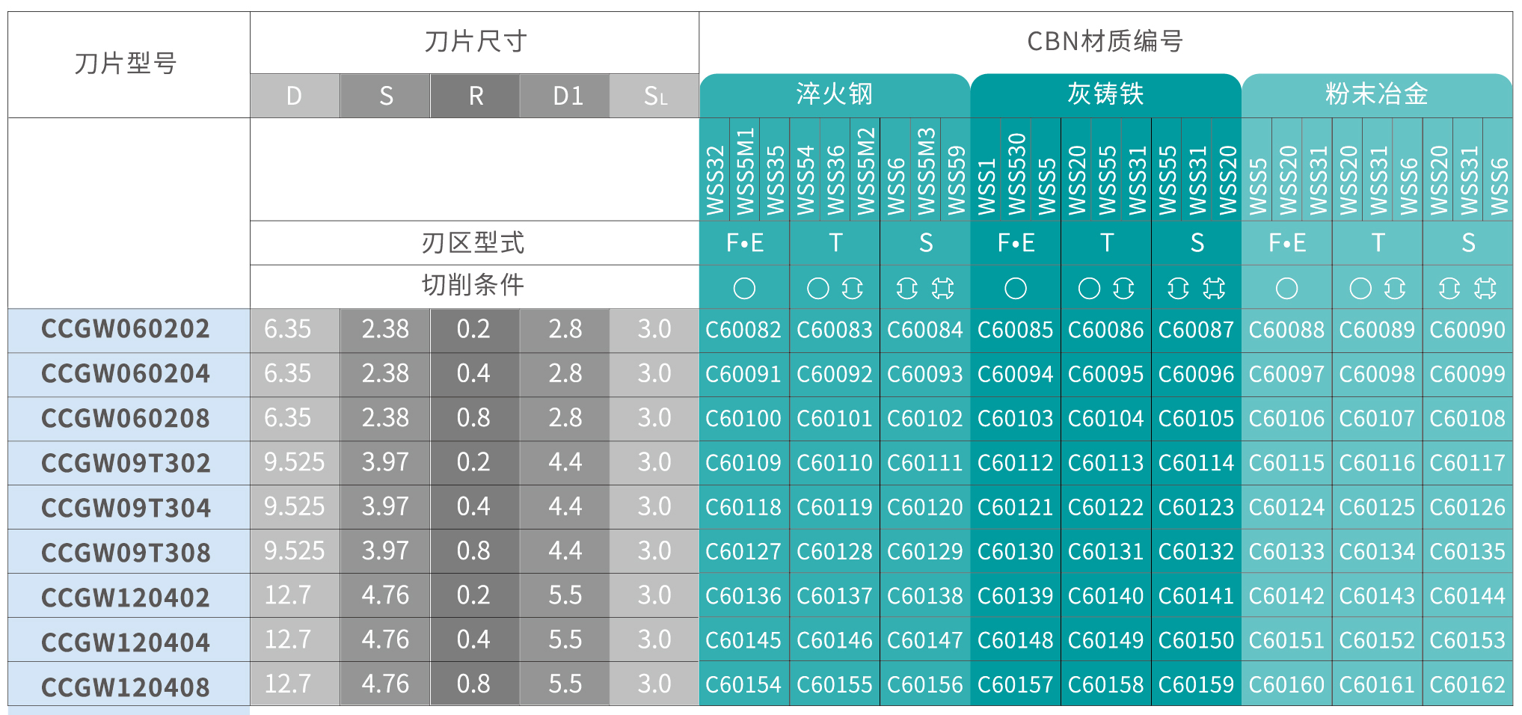
Task: Select the CCGW09T304 insert model row
Action: tap(126, 508)
